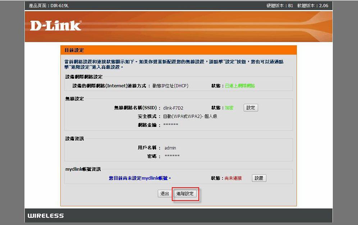Click the green 加密 wireless status

pyautogui.click(x=229, y=108)
